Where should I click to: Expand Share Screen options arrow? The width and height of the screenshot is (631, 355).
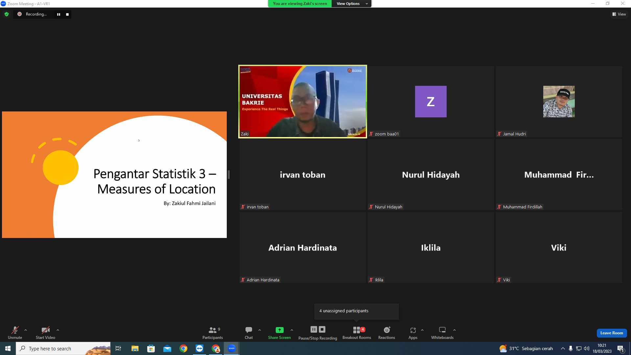(x=292, y=330)
